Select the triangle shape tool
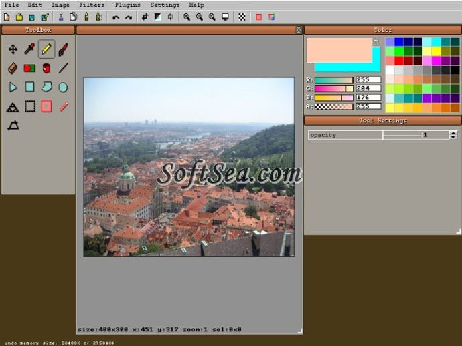Screen dimensions: 462x346 (13, 88)
